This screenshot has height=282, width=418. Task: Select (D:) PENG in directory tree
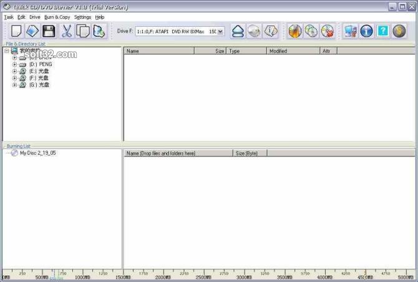pos(41,64)
